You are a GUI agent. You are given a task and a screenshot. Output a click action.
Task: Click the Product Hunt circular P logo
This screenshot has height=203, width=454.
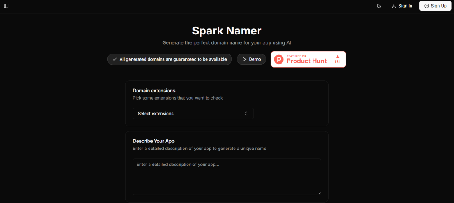point(279,60)
